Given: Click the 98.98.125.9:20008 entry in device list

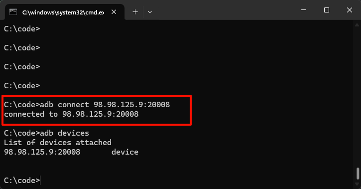Looking at the screenshot, I should (42, 152).
